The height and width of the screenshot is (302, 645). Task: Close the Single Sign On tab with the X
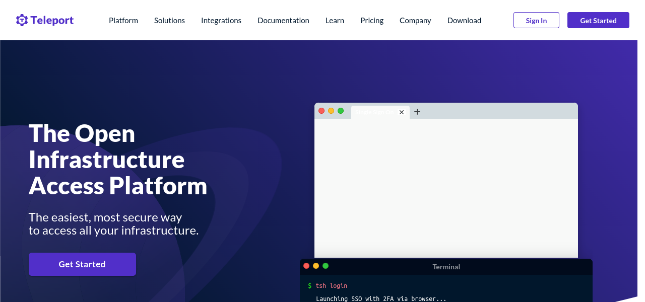coord(402,112)
